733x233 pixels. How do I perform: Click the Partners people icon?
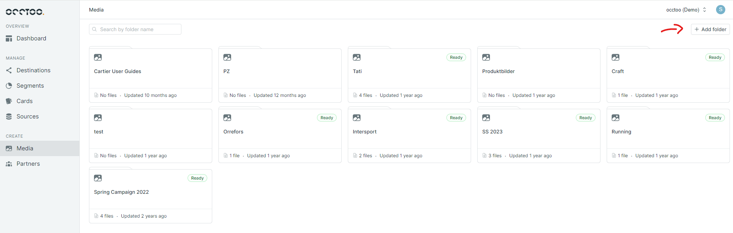9,164
